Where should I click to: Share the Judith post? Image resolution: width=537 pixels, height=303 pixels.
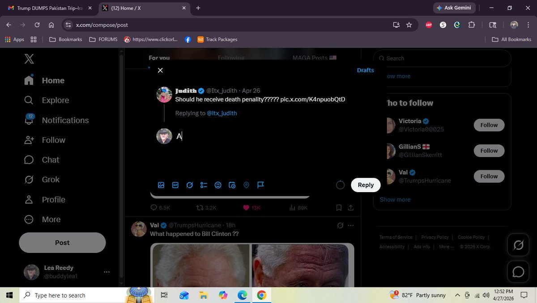pos(351,208)
